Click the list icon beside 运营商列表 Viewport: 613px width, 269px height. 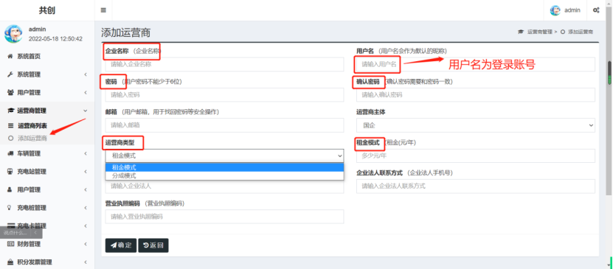click(x=10, y=126)
